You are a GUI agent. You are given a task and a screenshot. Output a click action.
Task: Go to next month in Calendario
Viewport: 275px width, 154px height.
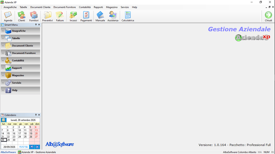pyautogui.click(x=37, y=147)
